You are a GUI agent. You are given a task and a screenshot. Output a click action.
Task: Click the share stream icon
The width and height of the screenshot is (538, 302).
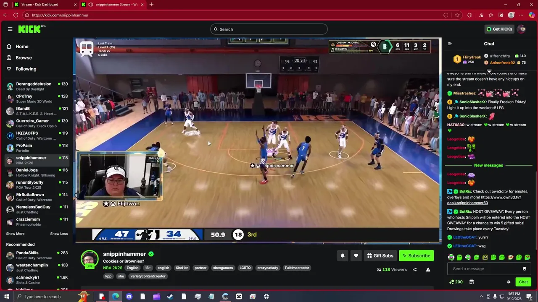point(414,270)
